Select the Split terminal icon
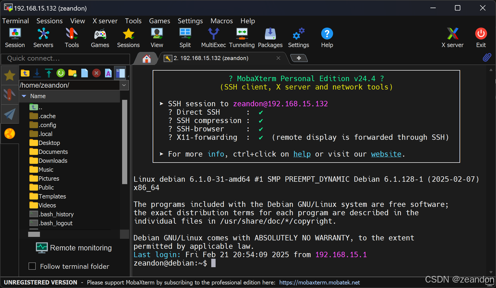 [x=185, y=38]
